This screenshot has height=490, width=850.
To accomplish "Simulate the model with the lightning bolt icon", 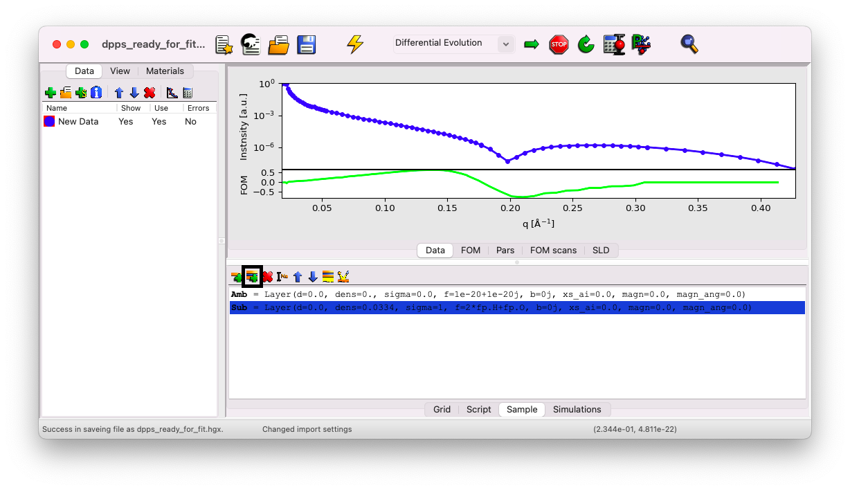I will 355,44.
